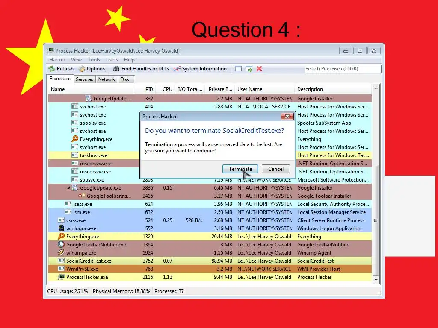This screenshot has height=328, width=438.
Task: Confirm with the Terminate button
Action: click(240, 169)
